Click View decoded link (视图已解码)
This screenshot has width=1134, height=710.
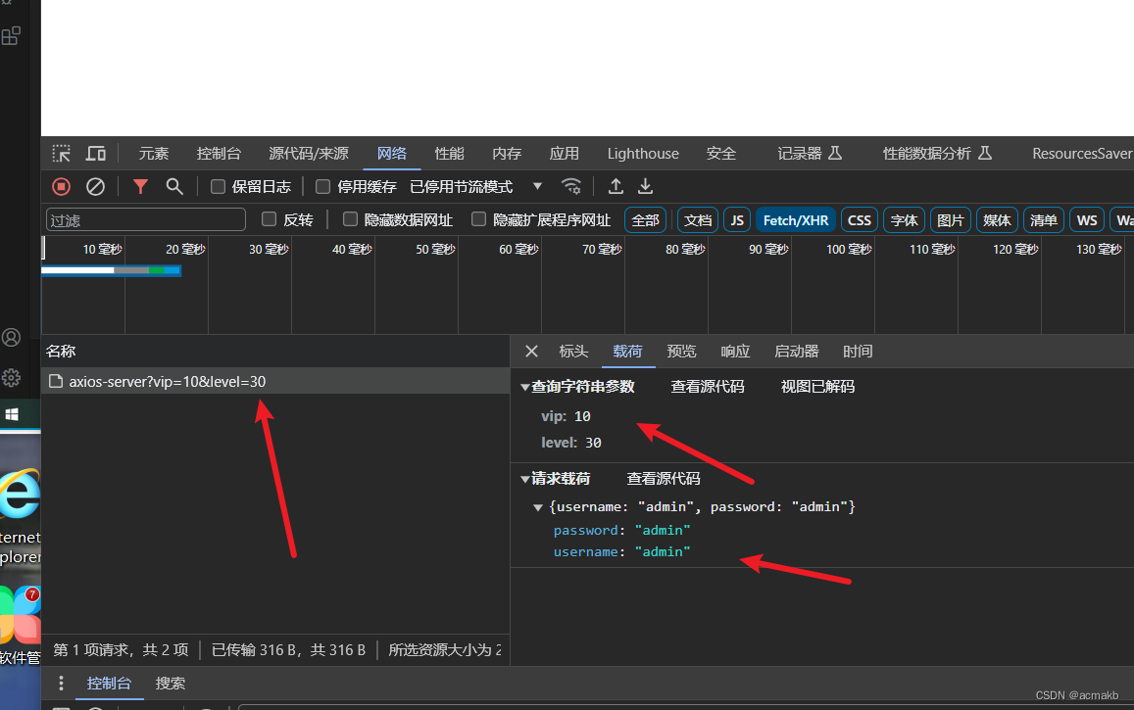pos(817,387)
